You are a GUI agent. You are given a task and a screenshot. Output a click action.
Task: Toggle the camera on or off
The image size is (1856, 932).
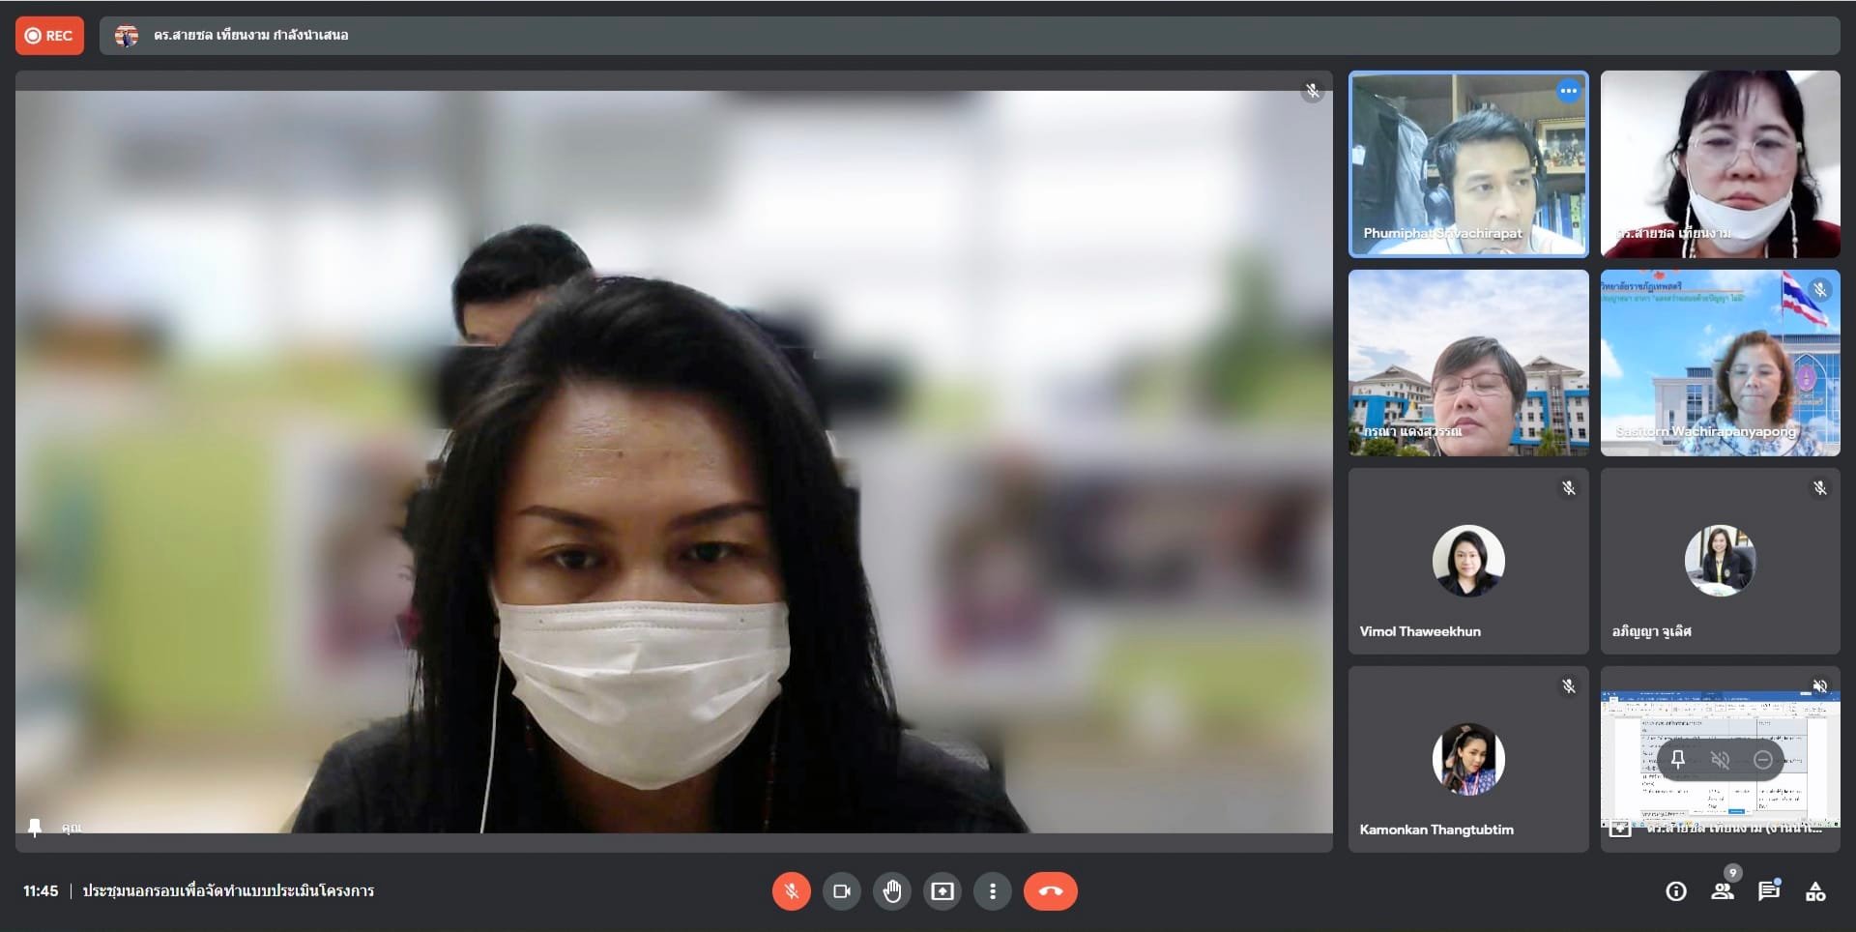click(842, 891)
